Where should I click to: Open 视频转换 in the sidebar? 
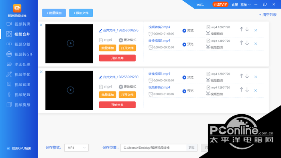18,24
